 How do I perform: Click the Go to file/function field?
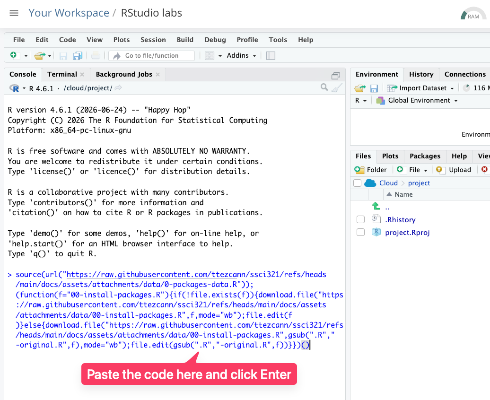pos(151,56)
